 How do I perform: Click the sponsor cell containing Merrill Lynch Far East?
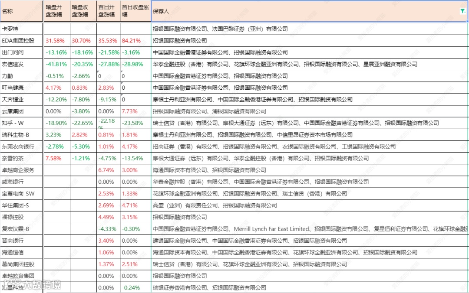pos(309,229)
